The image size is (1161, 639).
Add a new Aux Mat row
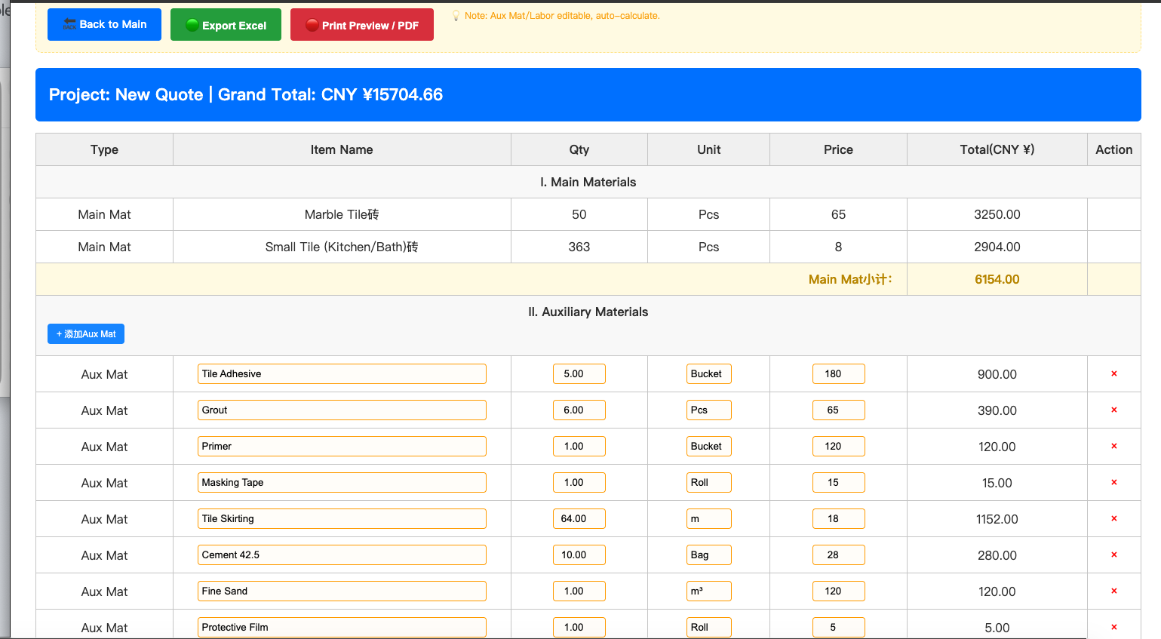[x=86, y=334]
